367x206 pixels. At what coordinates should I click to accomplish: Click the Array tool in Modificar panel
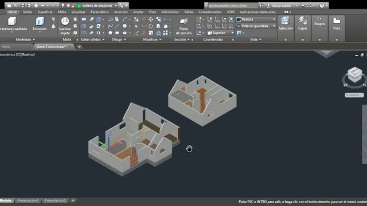[x=166, y=33]
